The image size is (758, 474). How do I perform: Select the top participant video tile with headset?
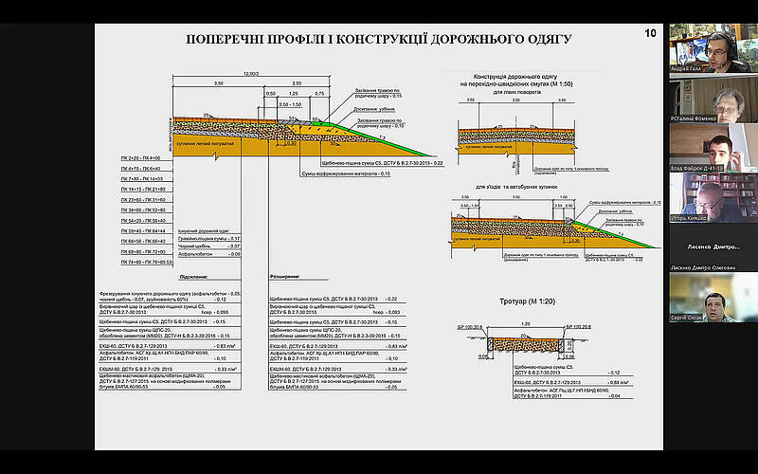[713, 48]
